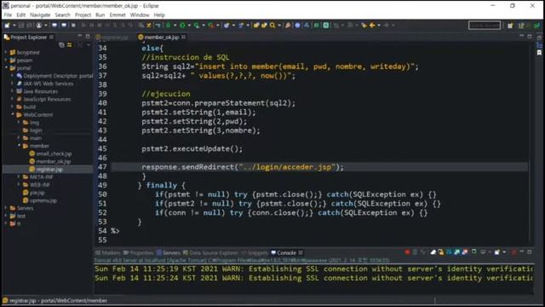The image size is (545, 307).
Task: Switch to the Markers tab
Action: point(108,252)
